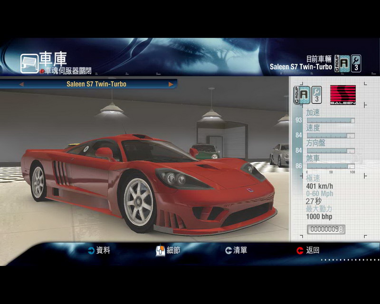Select previous car with left arrow
Viewport: 380px width, 304px height.
[x=21, y=84]
